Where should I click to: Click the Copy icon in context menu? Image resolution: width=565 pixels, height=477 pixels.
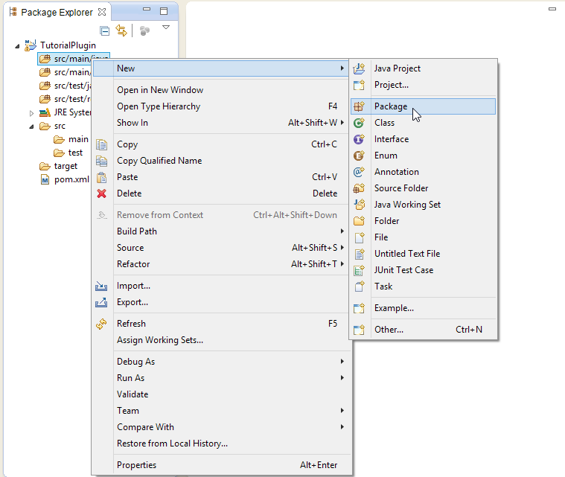pos(102,144)
